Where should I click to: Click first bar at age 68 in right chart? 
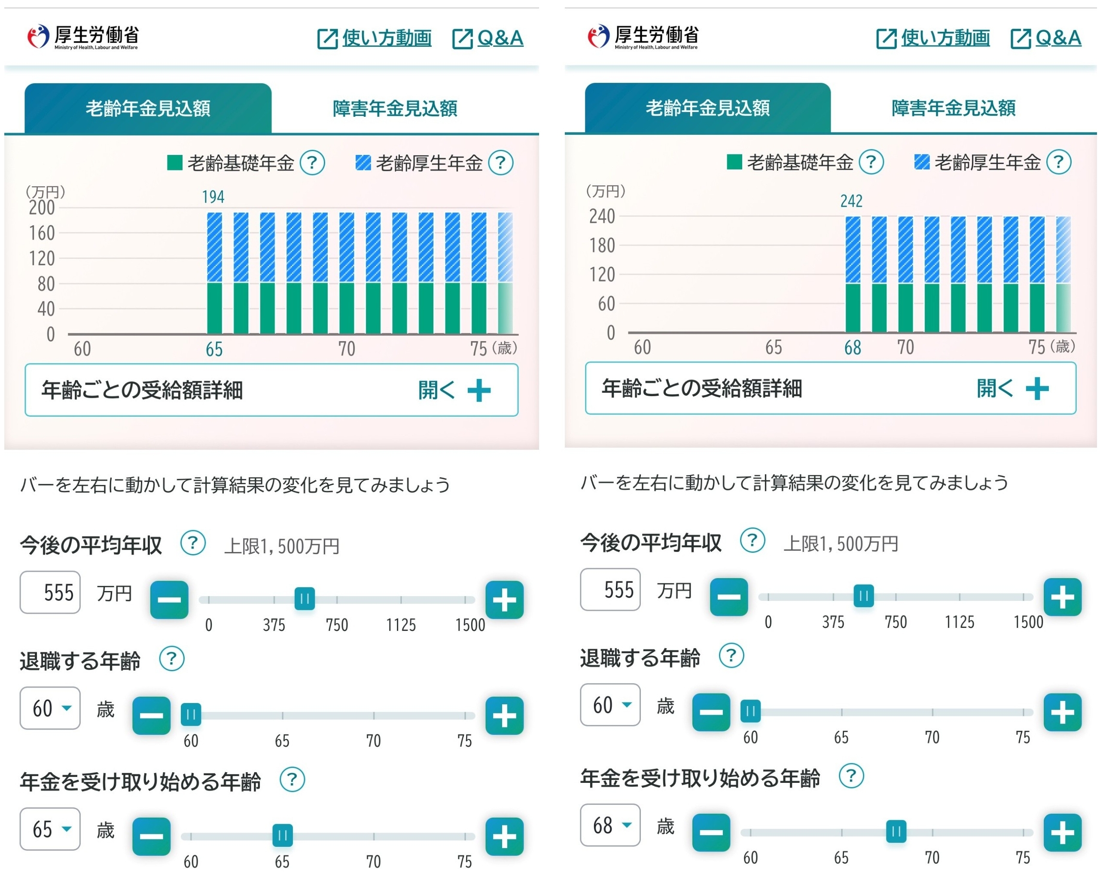853,274
